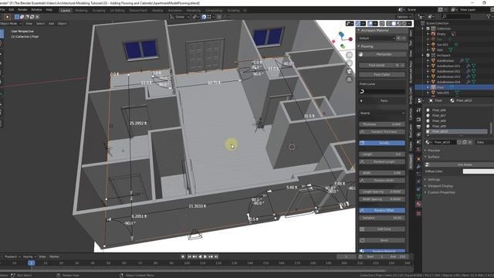This screenshot has width=494, height=278.
Task: Expand the Custom Properties section
Action: pos(441,192)
